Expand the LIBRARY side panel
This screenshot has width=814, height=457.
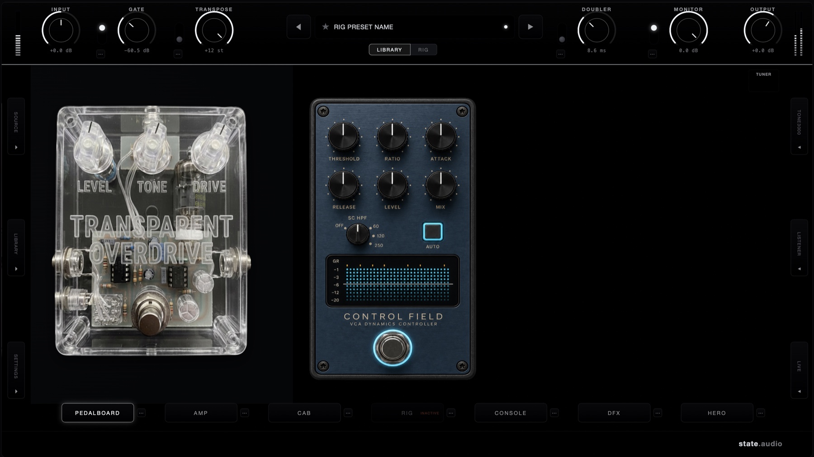[x=16, y=247]
